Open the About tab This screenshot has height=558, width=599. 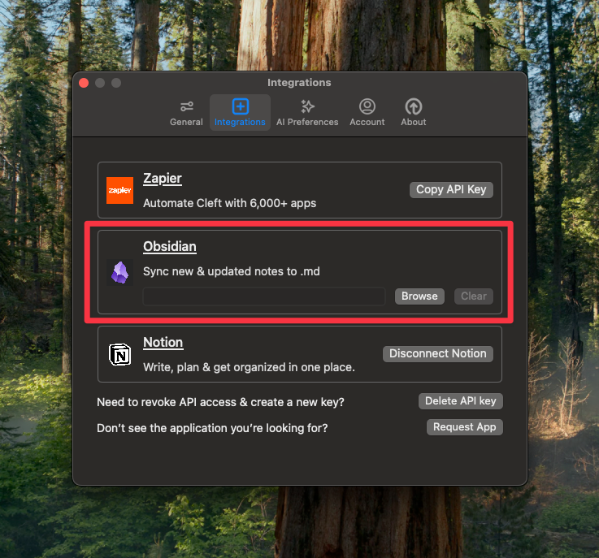coord(414,113)
